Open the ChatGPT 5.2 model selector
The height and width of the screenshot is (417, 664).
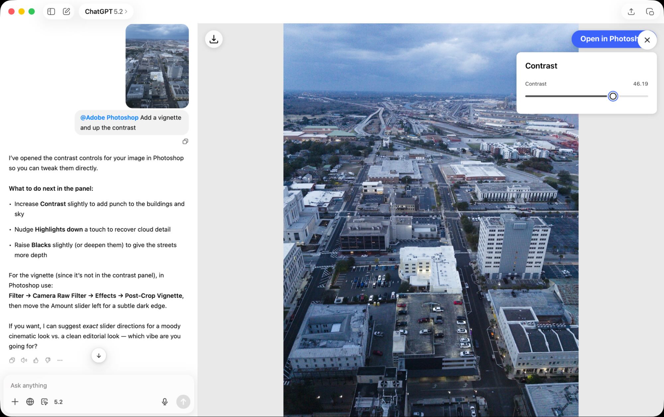[106, 12]
